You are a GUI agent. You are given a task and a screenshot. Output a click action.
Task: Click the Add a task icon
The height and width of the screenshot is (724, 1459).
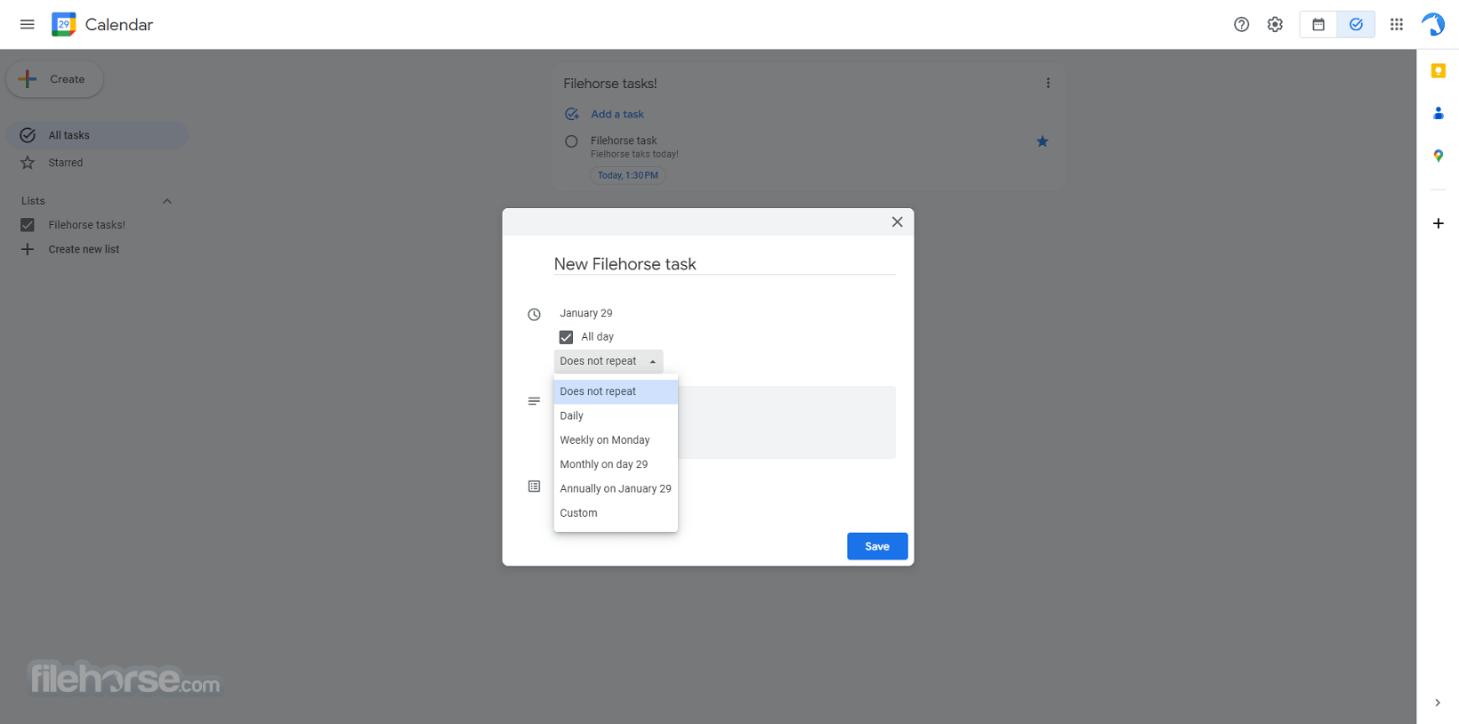pyautogui.click(x=572, y=114)
